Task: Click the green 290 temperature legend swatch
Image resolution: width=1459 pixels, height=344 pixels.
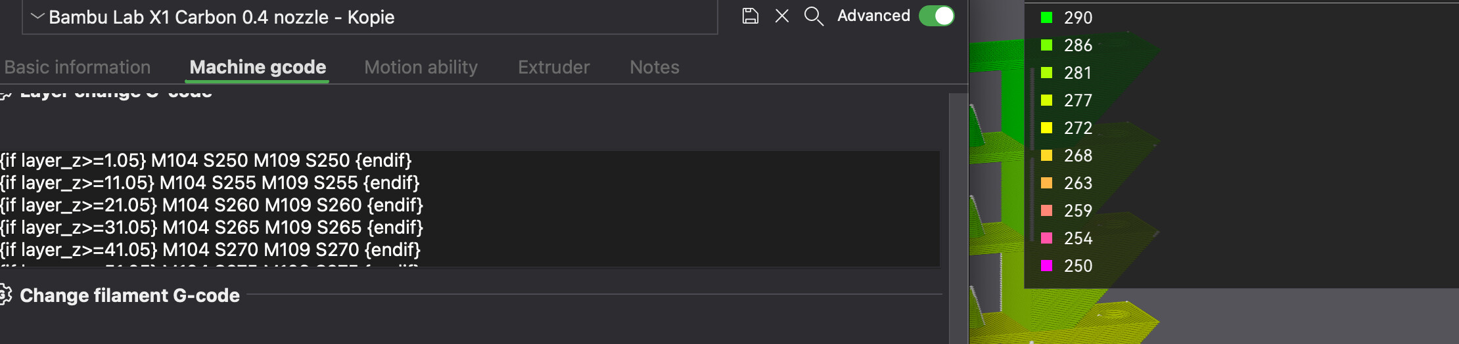Action: point(1047,18)
